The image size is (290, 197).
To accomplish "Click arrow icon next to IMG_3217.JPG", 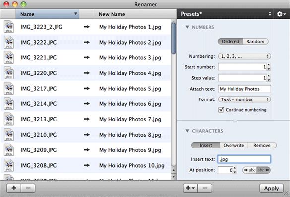I will (x=87, y=89).
